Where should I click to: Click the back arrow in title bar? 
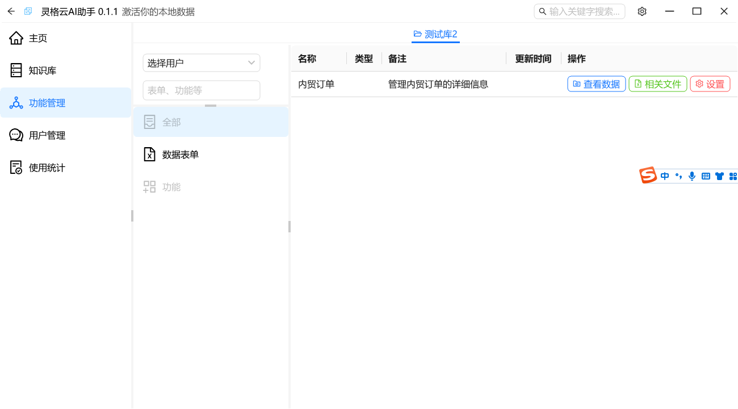click(x=11, y=11)
